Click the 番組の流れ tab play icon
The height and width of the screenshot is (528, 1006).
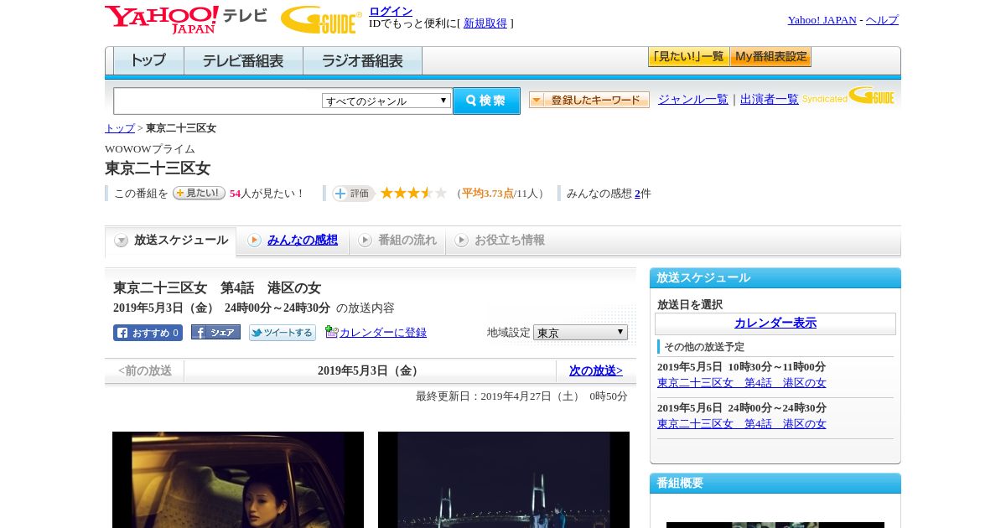(365, 241)
